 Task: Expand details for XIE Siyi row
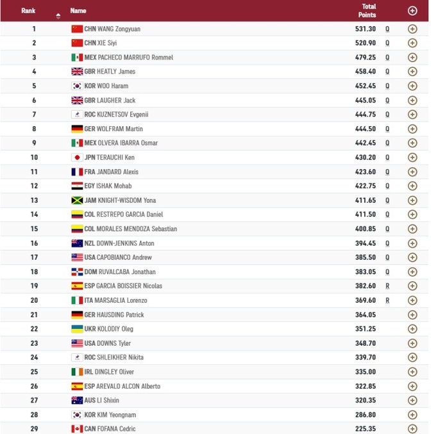(x=412, y=43)
